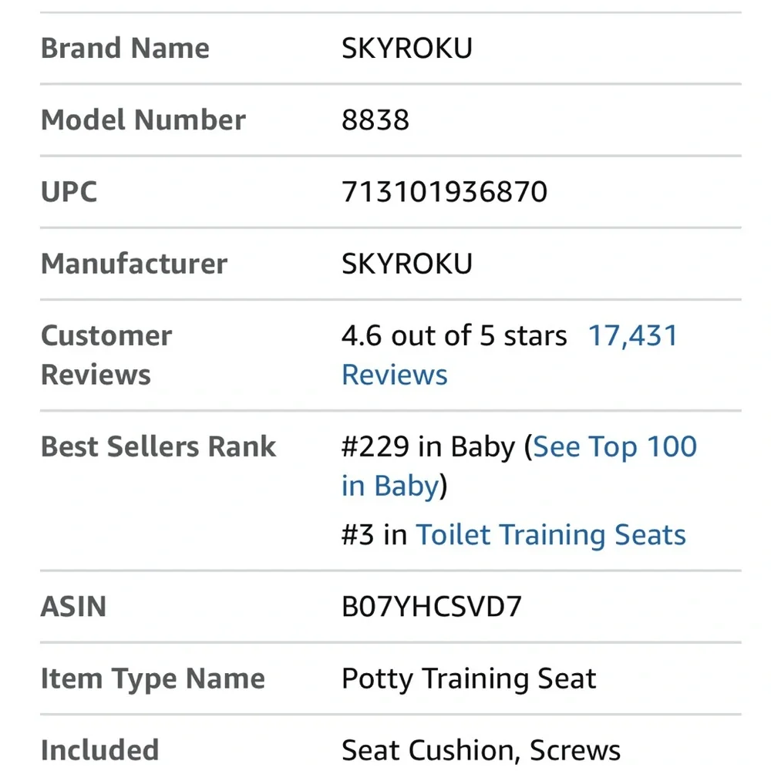Click the Seat Cushion, Screws text
This screenshot has width=771, height=771.
coord(481,751)
